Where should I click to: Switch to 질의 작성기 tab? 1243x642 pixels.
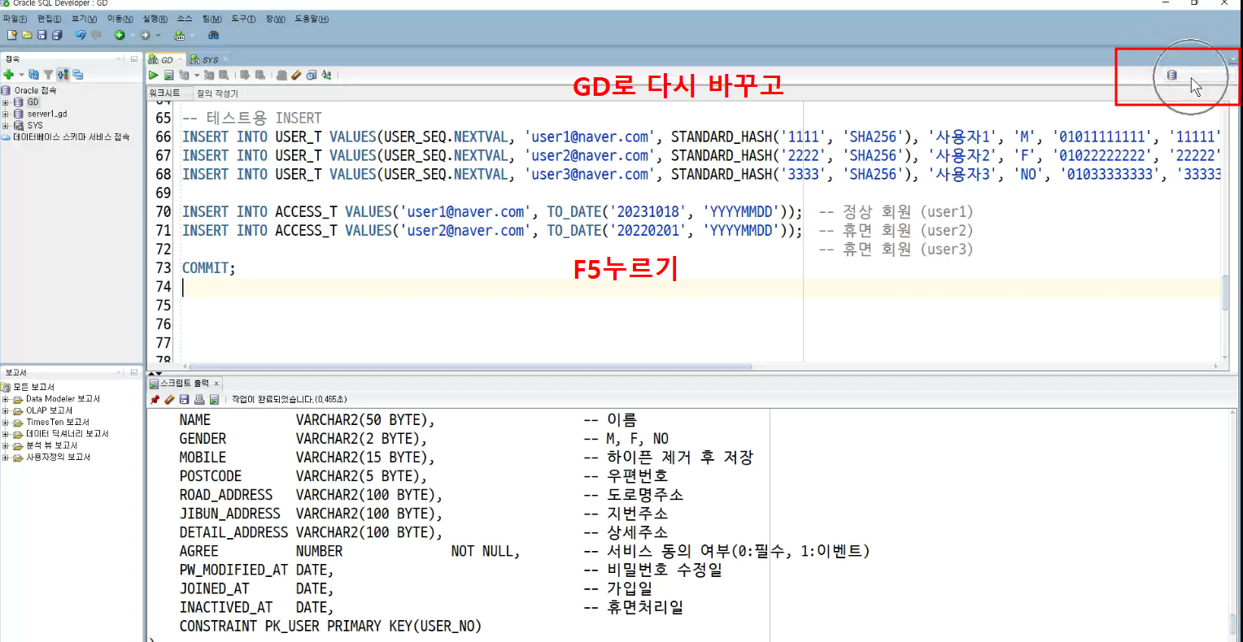pos(217,93)
